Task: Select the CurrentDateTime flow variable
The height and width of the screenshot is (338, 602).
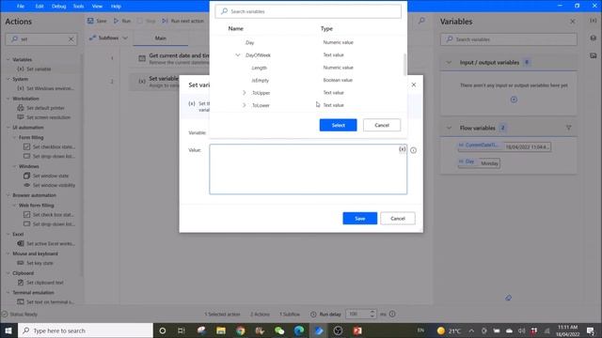Action: click(x=504, y=146)
